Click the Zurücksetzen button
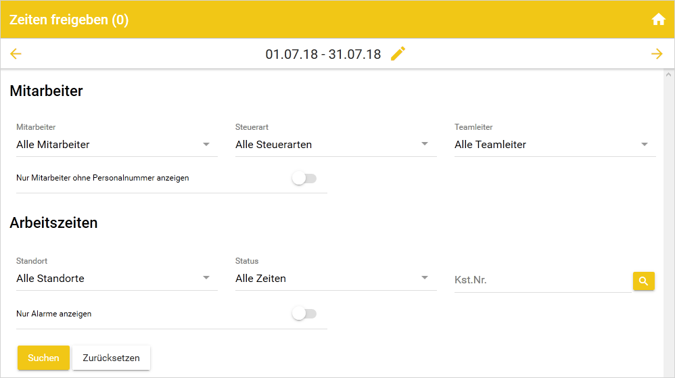675x378 pixels. [x=111, y=358]
